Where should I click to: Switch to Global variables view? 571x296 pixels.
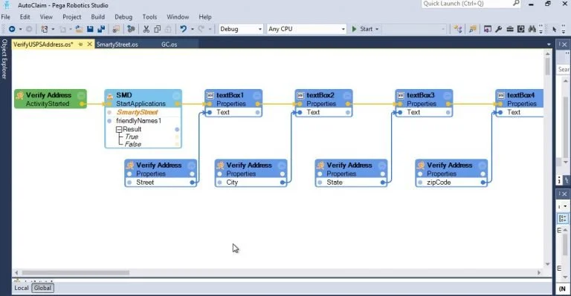[42, 288]
